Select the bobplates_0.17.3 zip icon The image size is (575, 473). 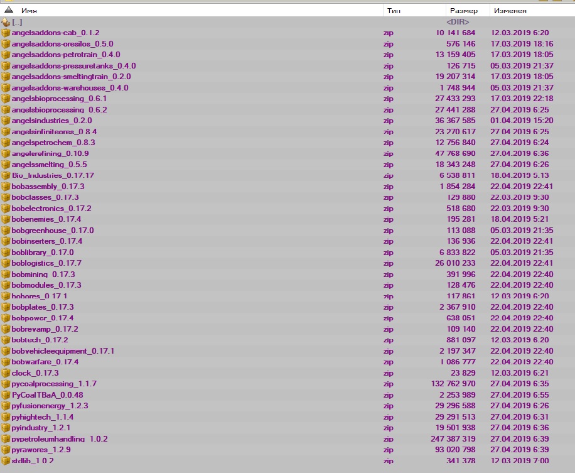point(6,308)
